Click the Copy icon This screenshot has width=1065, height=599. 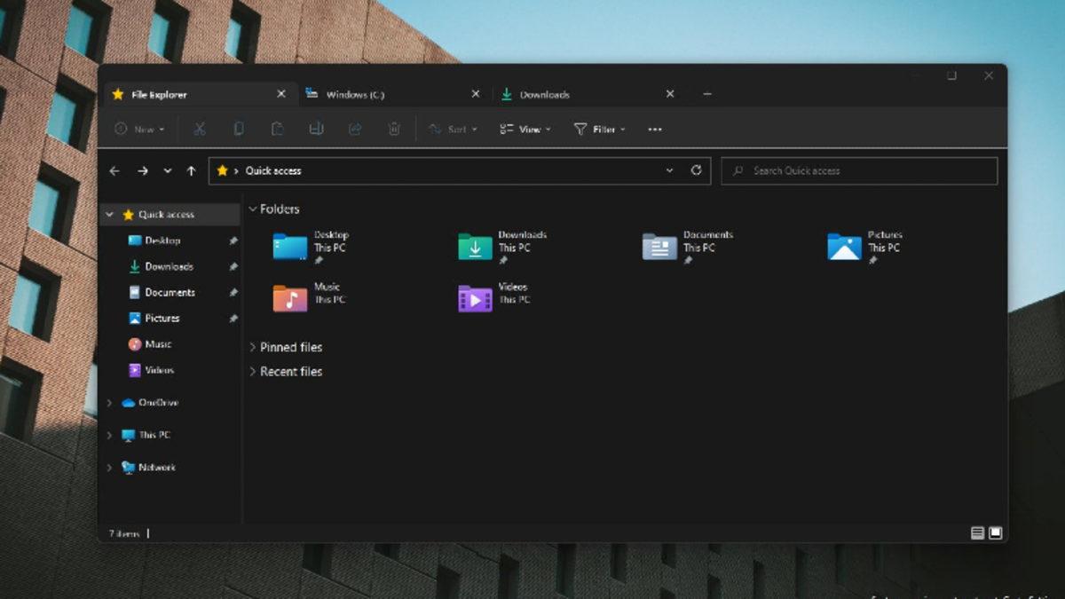238,129
